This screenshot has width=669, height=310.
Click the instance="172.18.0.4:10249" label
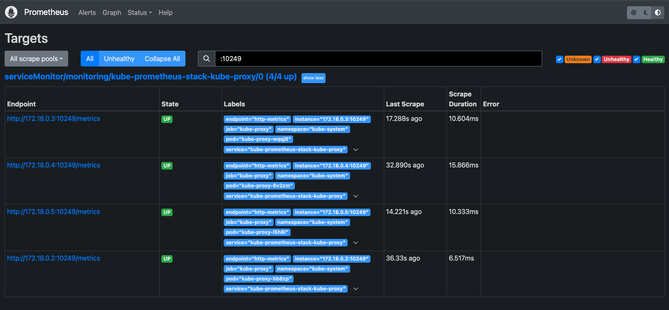(x=332, y=166)
